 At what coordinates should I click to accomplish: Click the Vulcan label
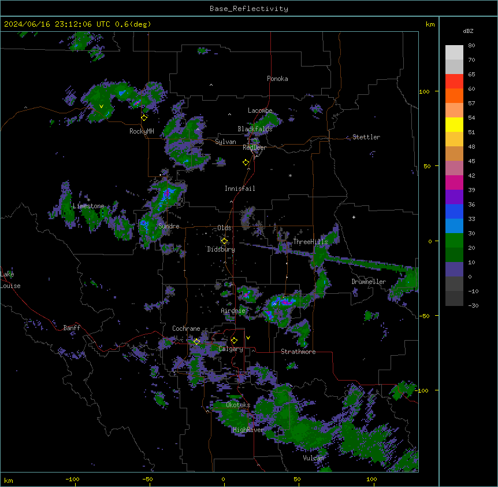point(313,458)
